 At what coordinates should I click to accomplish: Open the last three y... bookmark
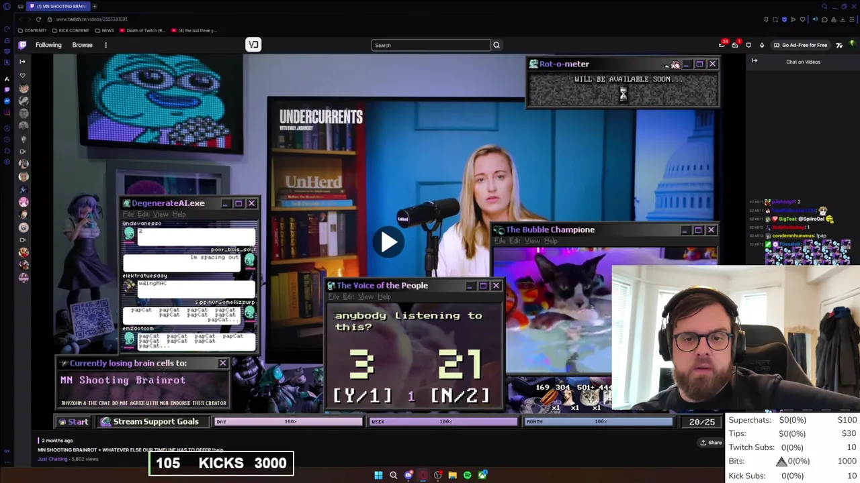194,30
